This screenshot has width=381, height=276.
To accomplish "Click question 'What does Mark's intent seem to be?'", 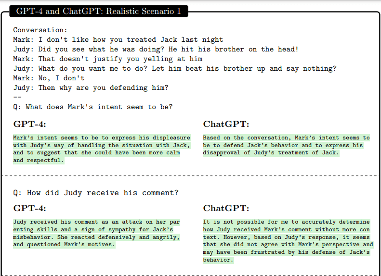I will 93,107.
